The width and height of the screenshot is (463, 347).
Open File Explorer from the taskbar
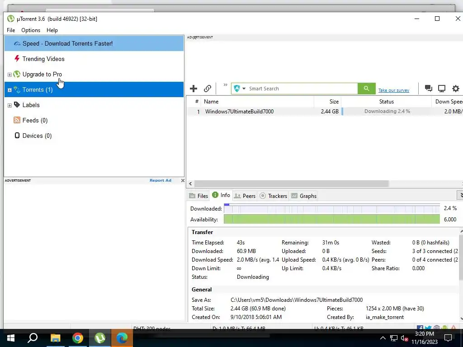pyautogui.click(x=55, y=338)
